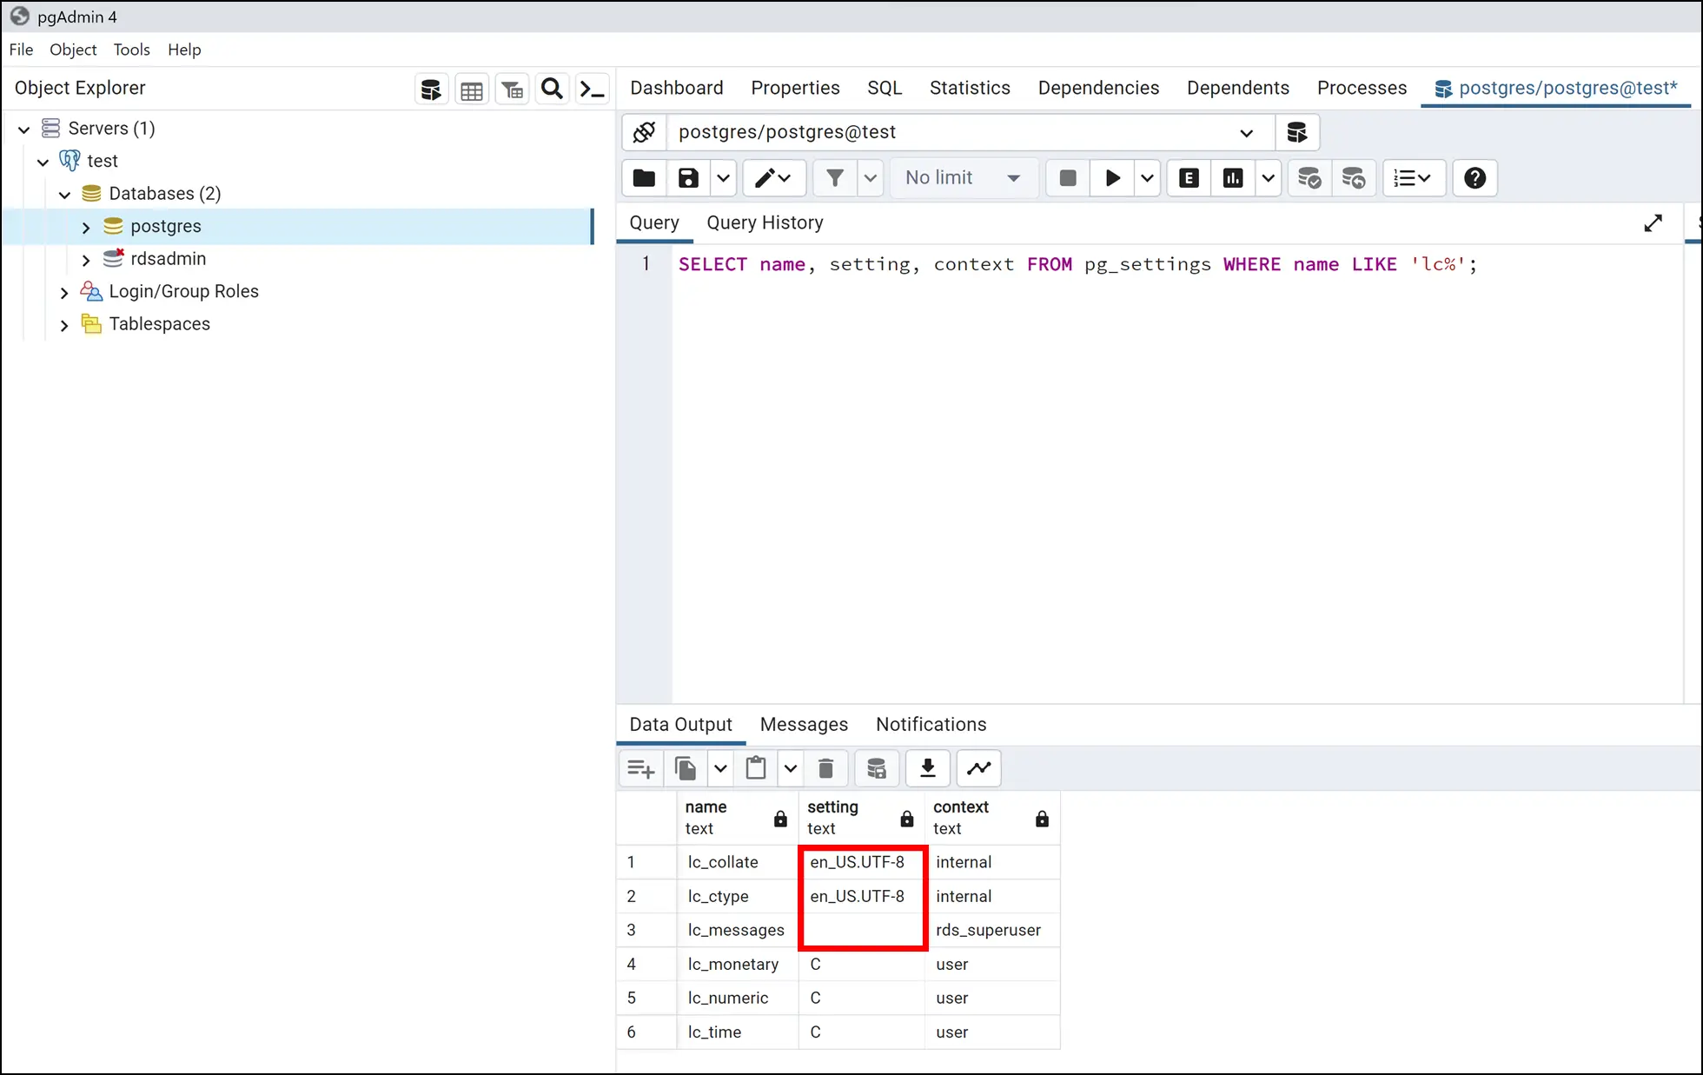The image size is (1703, 1075).
Task: Click the Explain (E) icon
Action: (x=1189, y=178)
